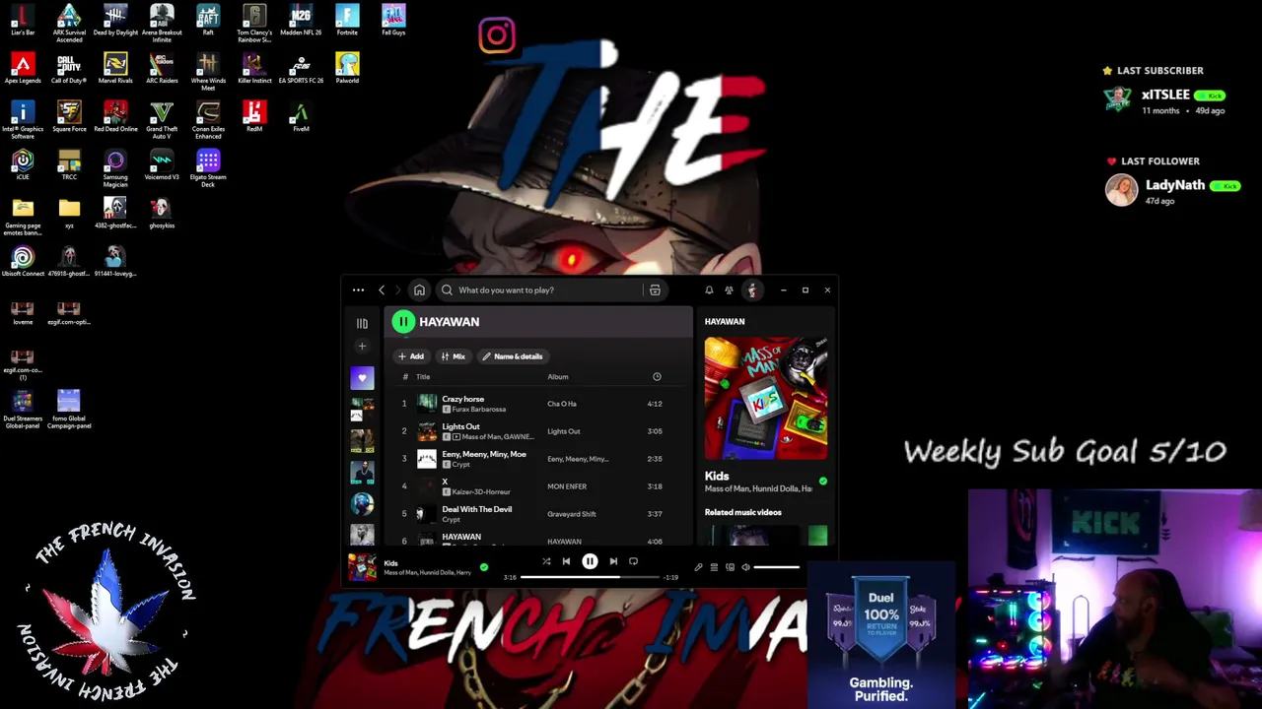Open Connect to a device icon
This screenshot has height=709, width=1262.
coord(730,567)
